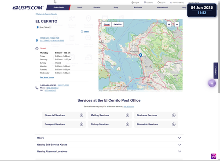Click the red 'Closed' status text

pos(43,48)
